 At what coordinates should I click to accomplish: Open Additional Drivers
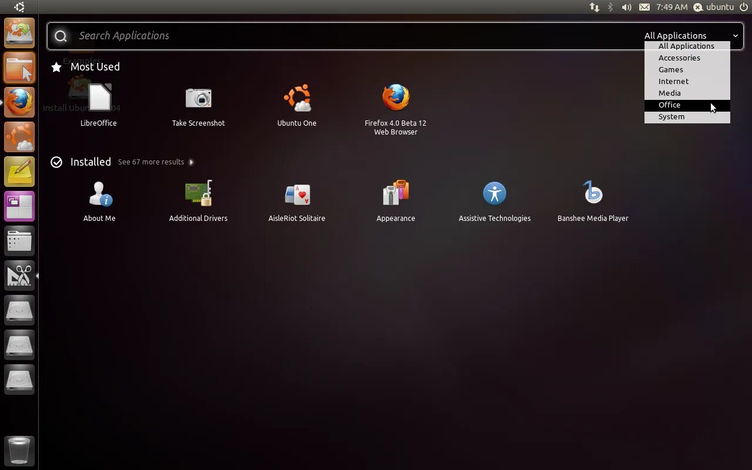(199, 201)
